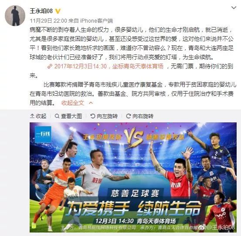Click the verified badge beside 王永珀08
Screen dimensions: 241x236
pos(58,11)
